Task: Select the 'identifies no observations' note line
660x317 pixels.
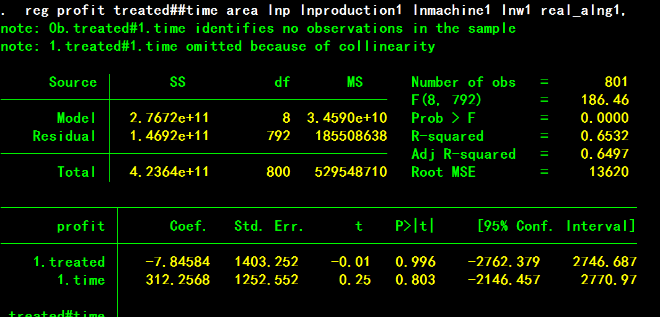Action: coord(258,29)
